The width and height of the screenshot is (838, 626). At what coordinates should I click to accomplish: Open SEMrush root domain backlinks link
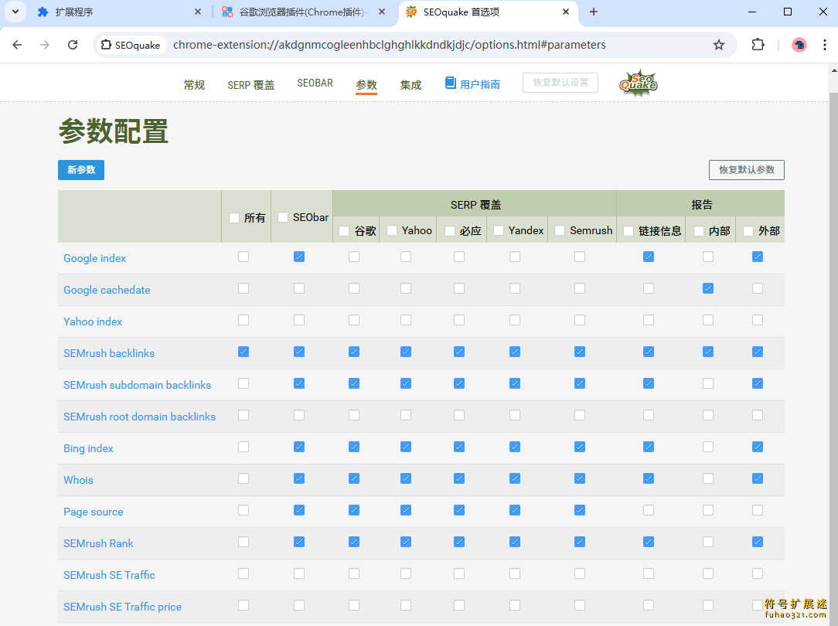139,417
